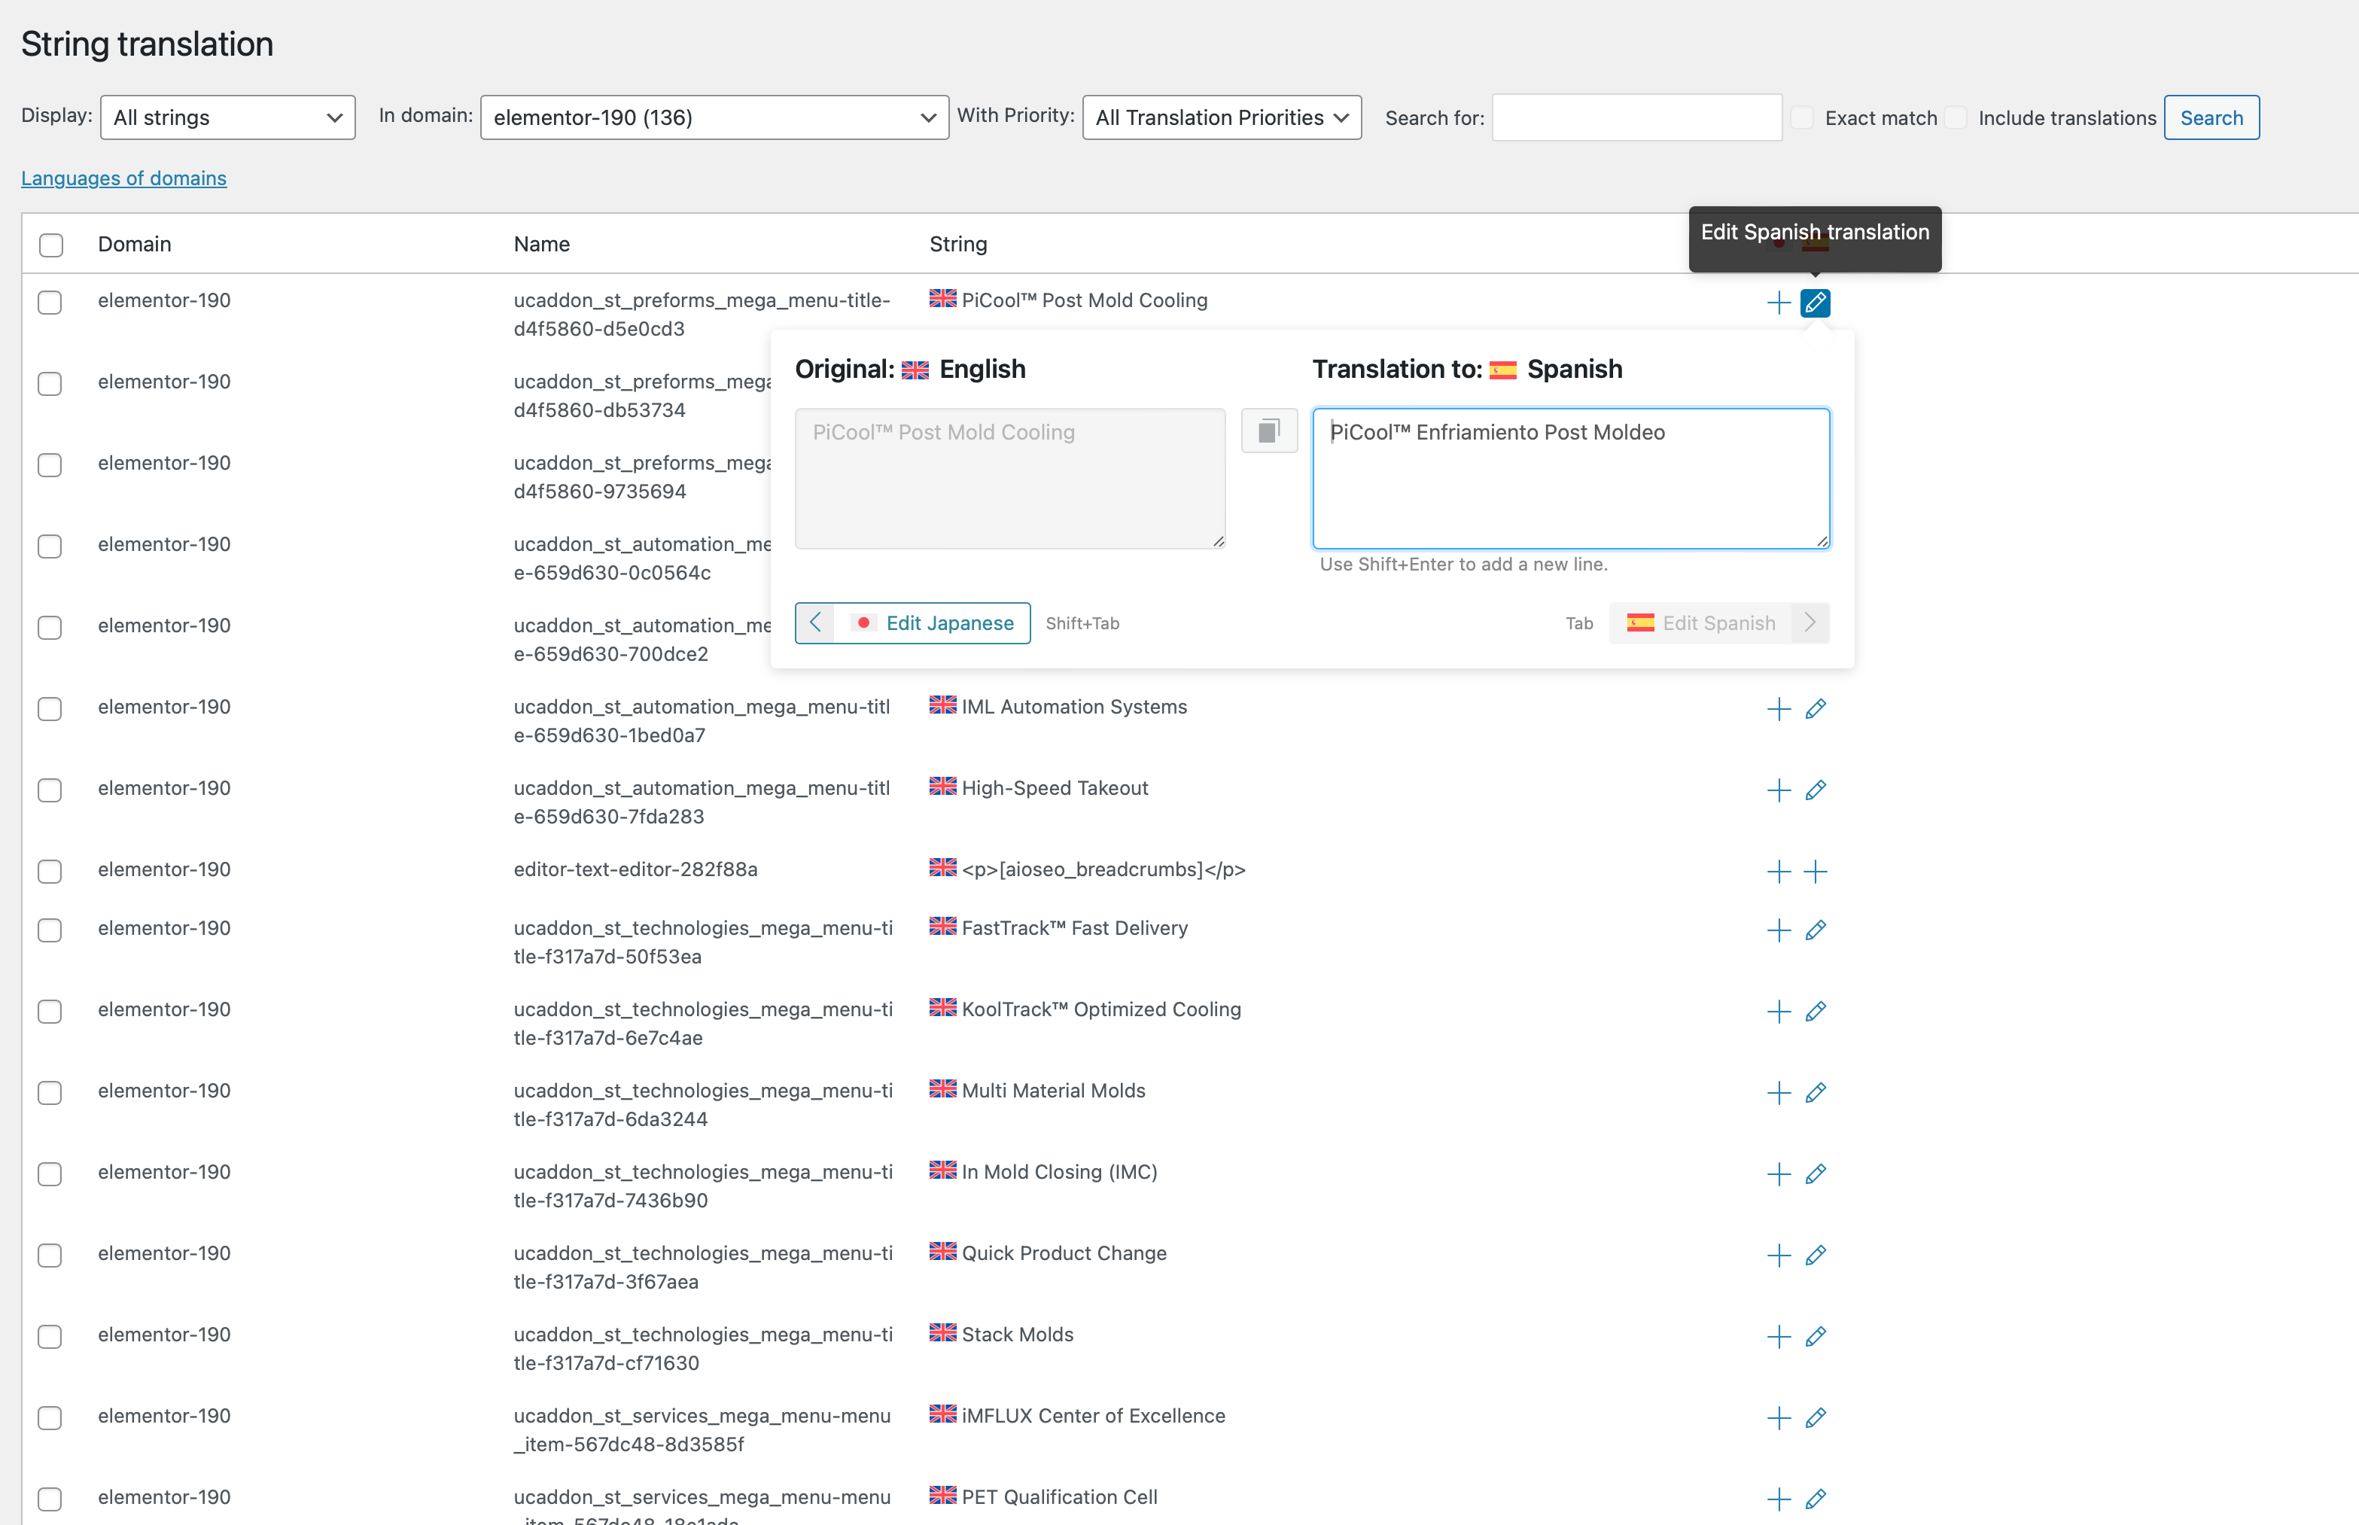Select checkbox for IML Automation Systems row
2359x1525 pixels.
pos(50,708)
